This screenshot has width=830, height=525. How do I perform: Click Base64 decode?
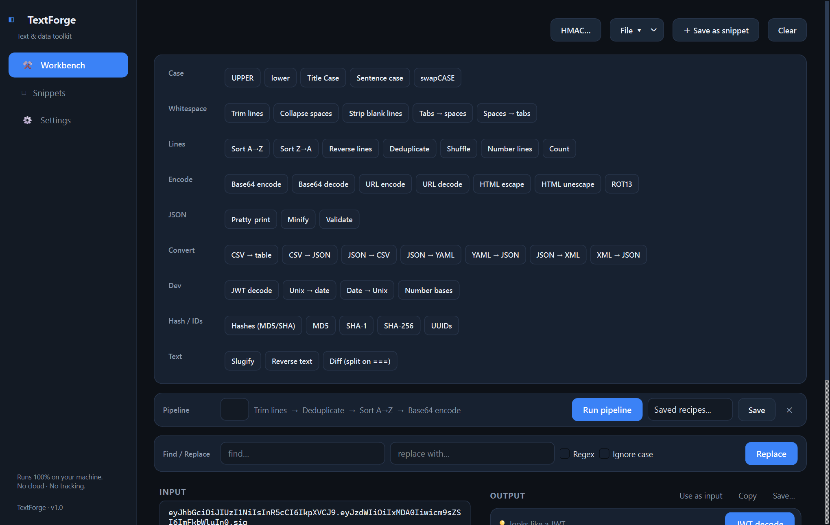click(323, 184)
